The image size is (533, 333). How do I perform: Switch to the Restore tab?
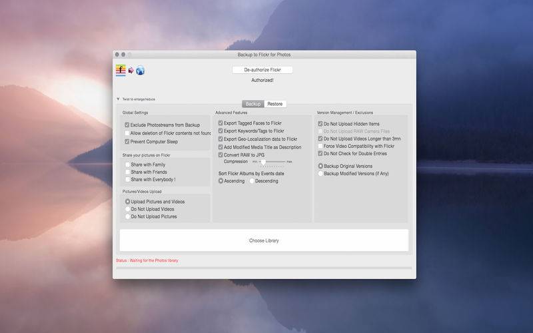(275, 104)
